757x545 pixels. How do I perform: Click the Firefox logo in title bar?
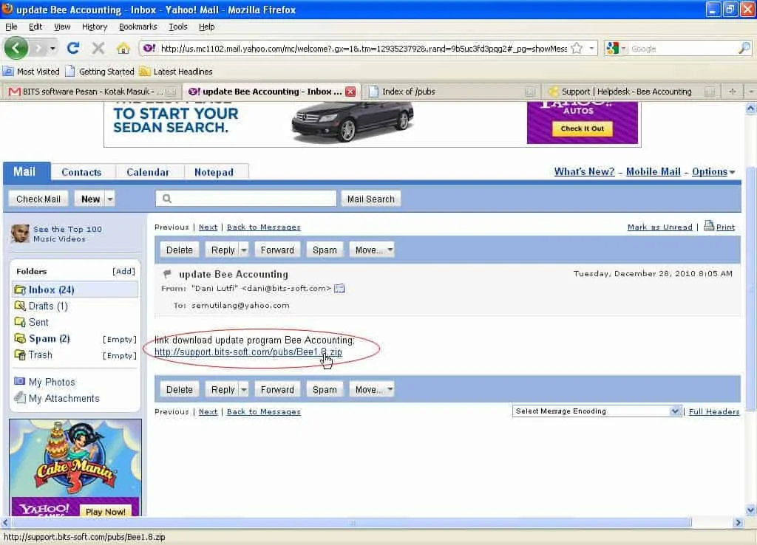7,9
